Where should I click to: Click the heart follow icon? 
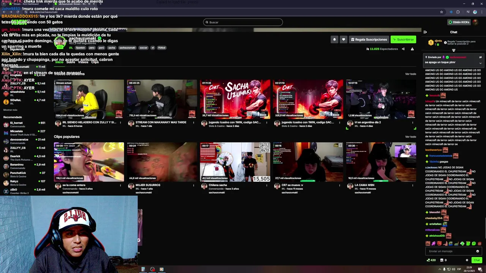pos(343,39)
